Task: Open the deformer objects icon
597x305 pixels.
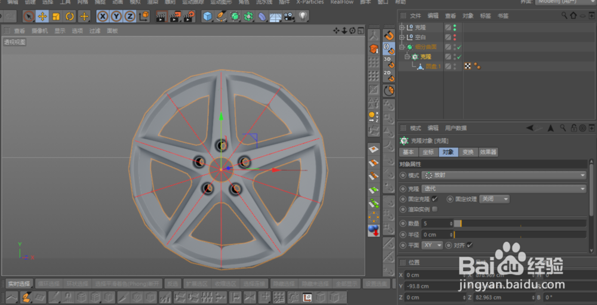Action: [x=262, y=16]
